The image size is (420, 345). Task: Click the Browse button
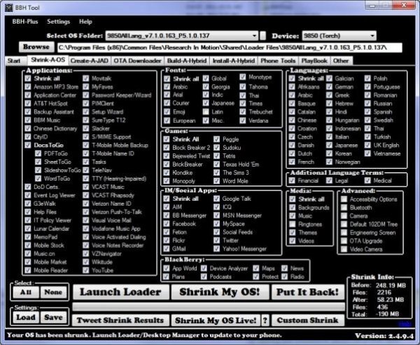[36, 47]
